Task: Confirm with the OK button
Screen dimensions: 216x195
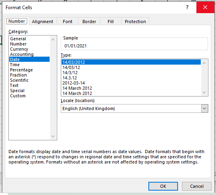Action: 163,186
